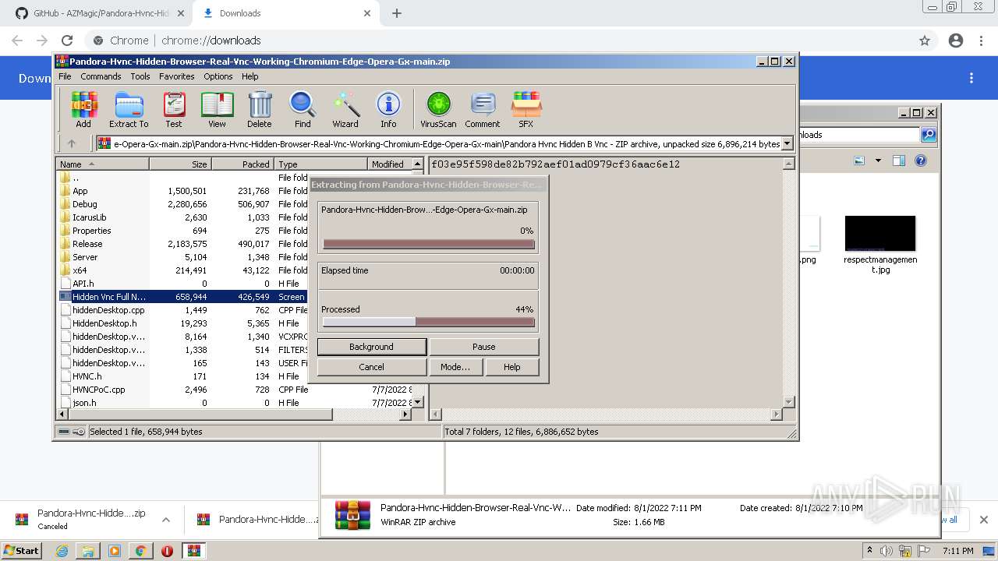Open the Favorites menu
Viewport: 998px width, 561px height.
(177, 76)
